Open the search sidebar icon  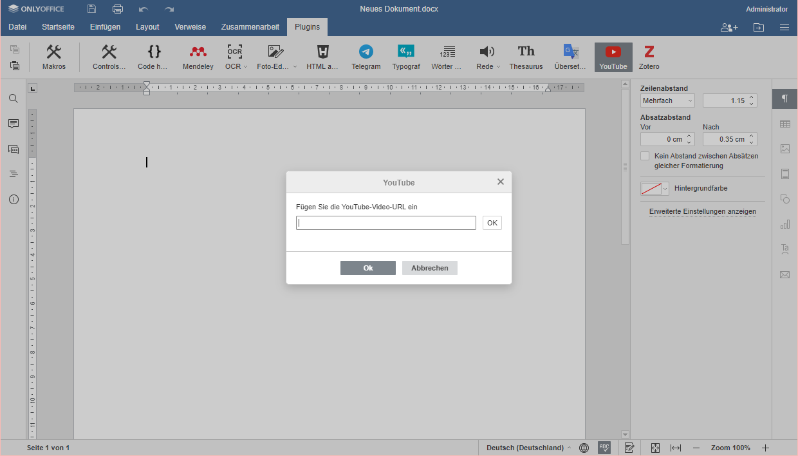13,99
